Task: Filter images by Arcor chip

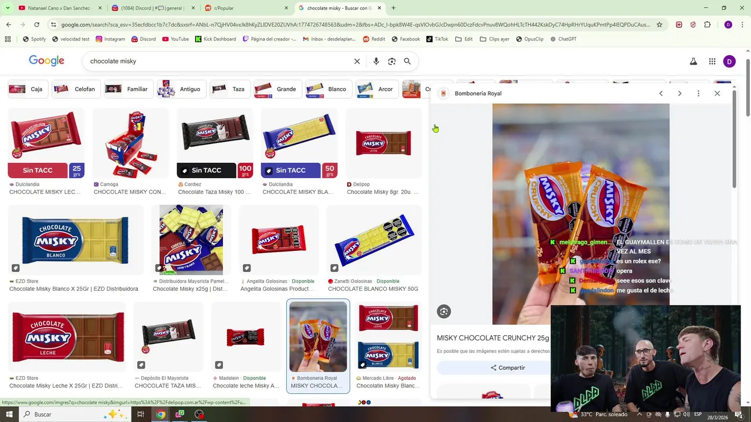Action: tap(377, 89)
